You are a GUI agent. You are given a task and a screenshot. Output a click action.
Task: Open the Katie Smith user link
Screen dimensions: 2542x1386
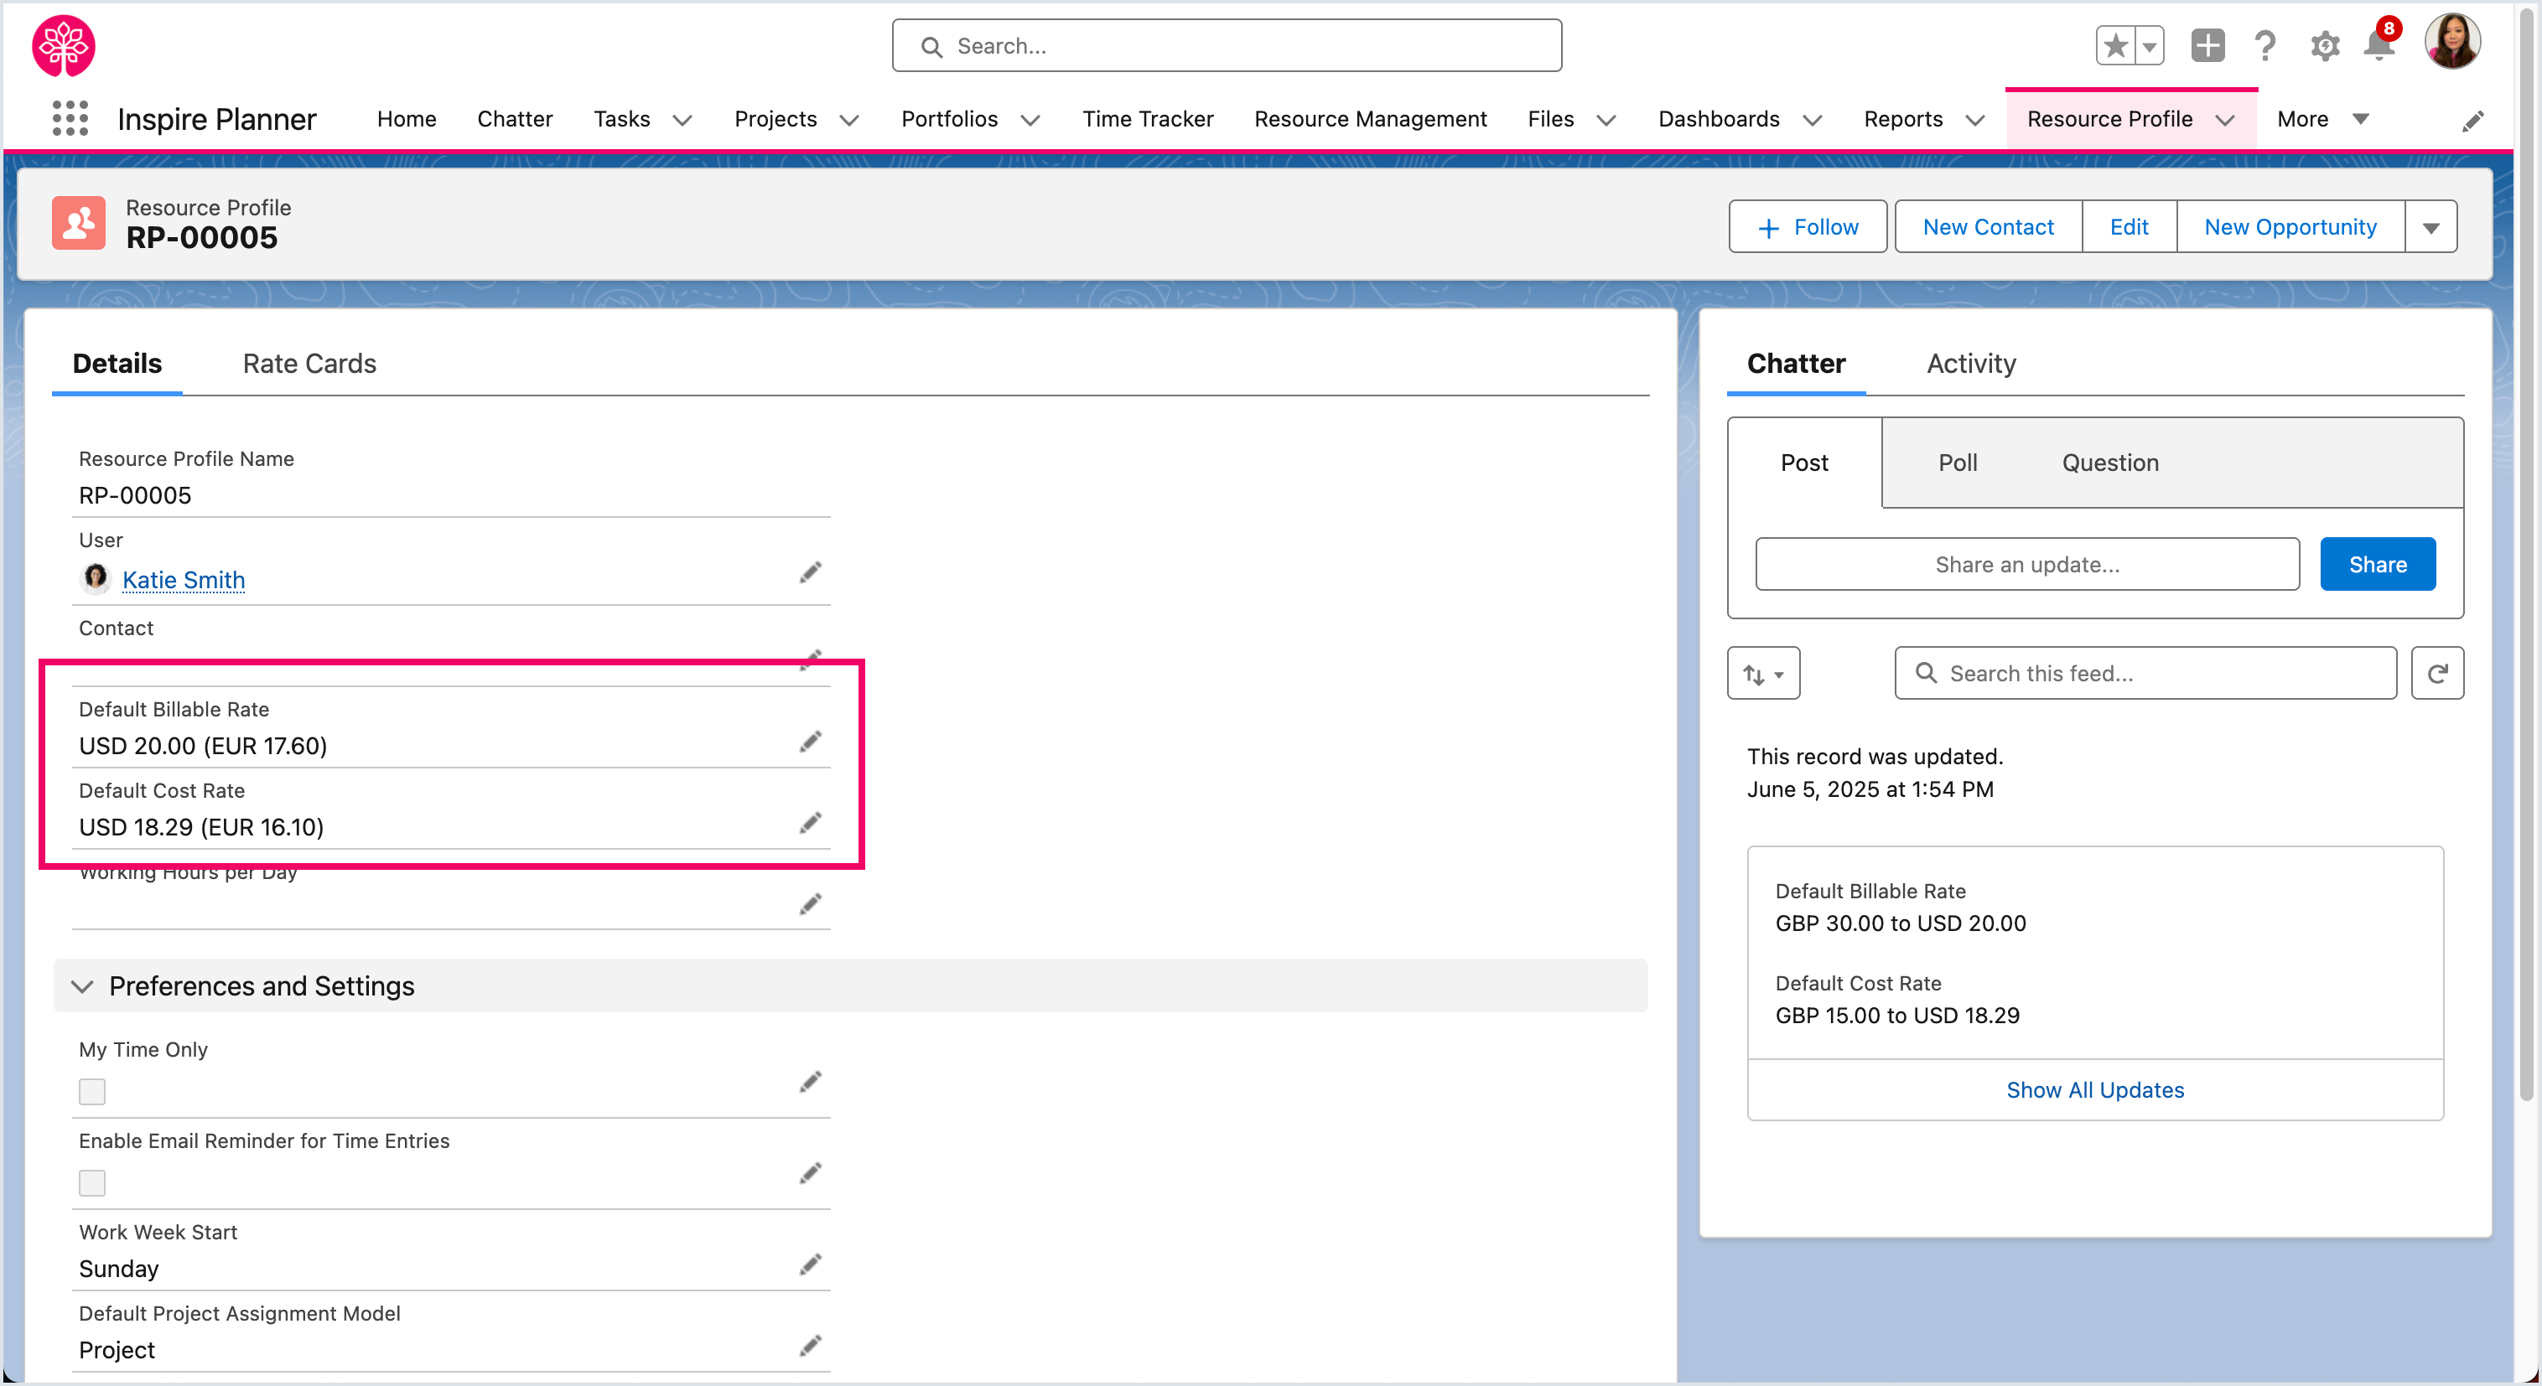pyautogui.click(x=184, y=580)
